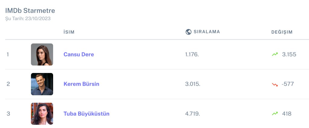Select ranking value 3.015. for Kerem Bürsin

click(x=193, y=84)
